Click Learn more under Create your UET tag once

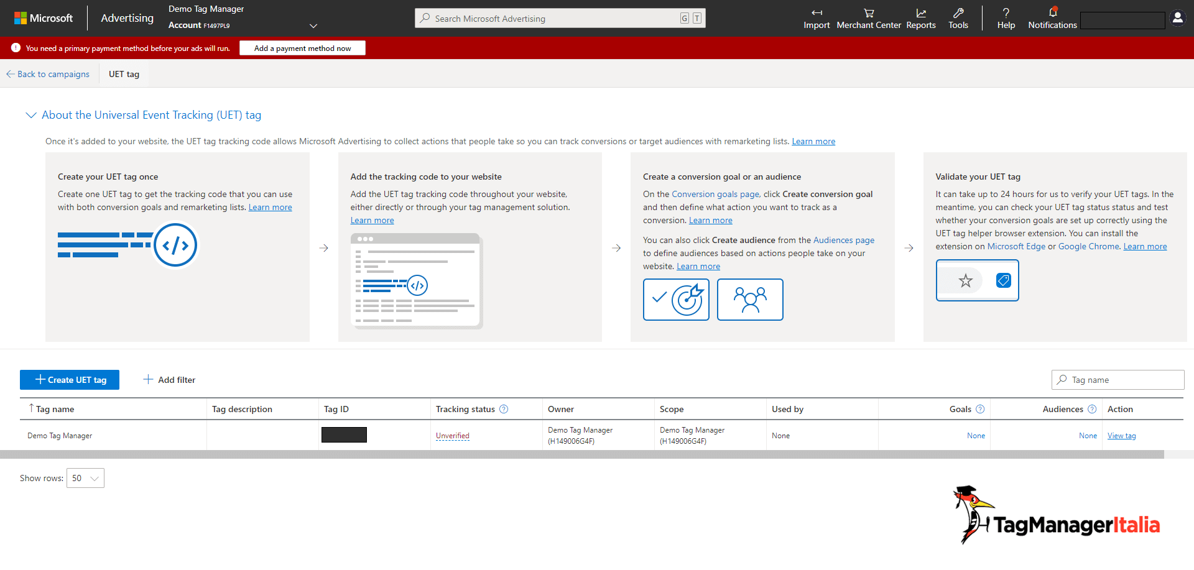point(270,207)
